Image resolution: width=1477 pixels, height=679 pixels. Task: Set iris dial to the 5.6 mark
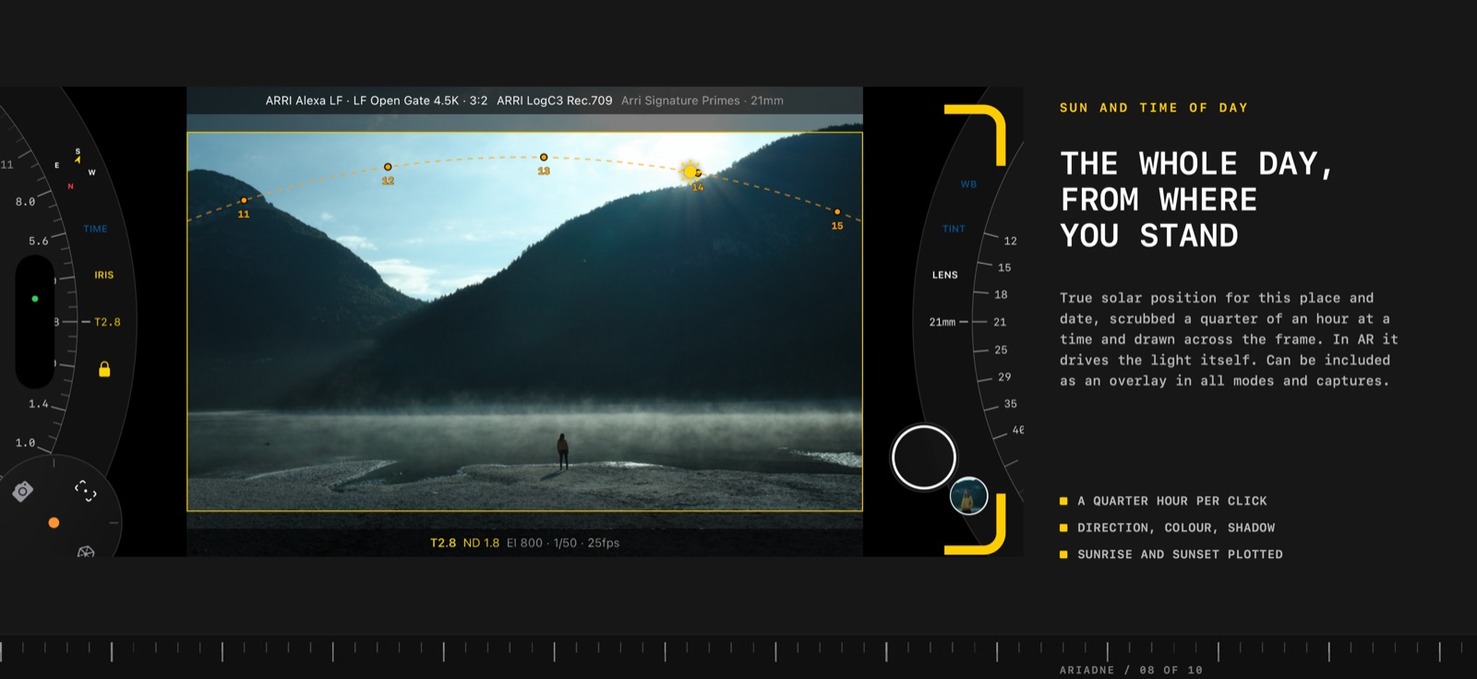(38, 241)
